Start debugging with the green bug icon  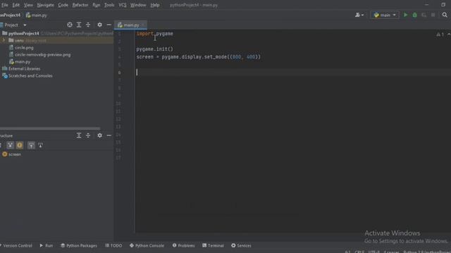pyautogui.click(x=415, y=15)
